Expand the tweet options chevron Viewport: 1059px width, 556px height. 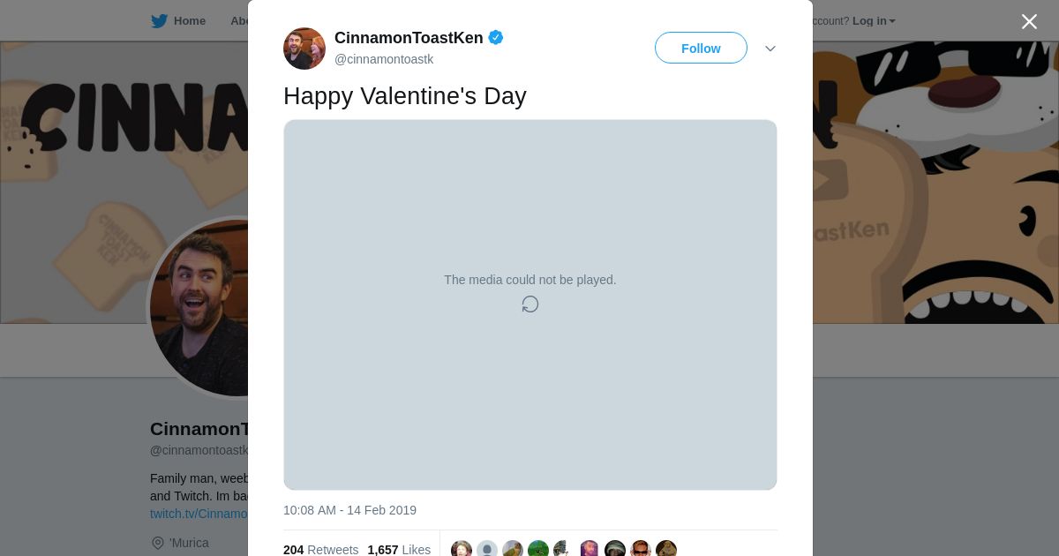(770, 49)
